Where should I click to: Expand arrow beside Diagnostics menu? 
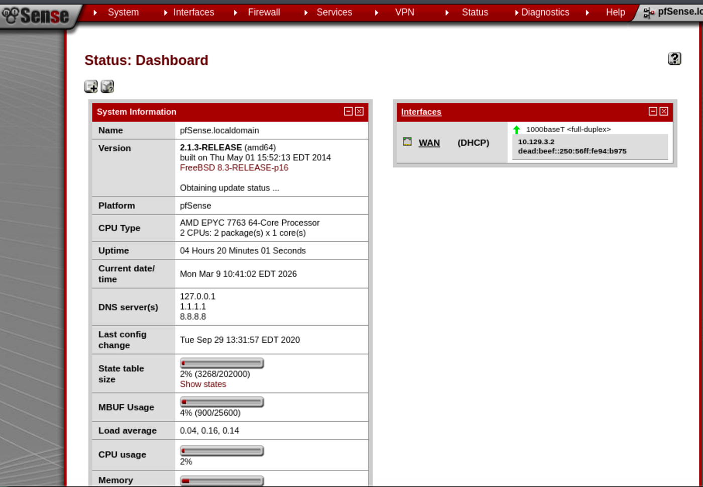tap(517, 13)
